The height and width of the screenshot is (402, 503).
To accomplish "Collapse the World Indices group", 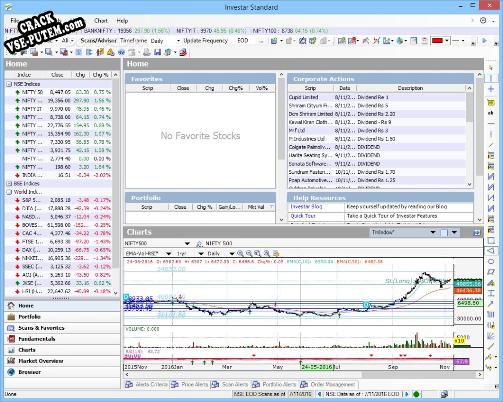I will pyautogui.click(x=9, y=192).
